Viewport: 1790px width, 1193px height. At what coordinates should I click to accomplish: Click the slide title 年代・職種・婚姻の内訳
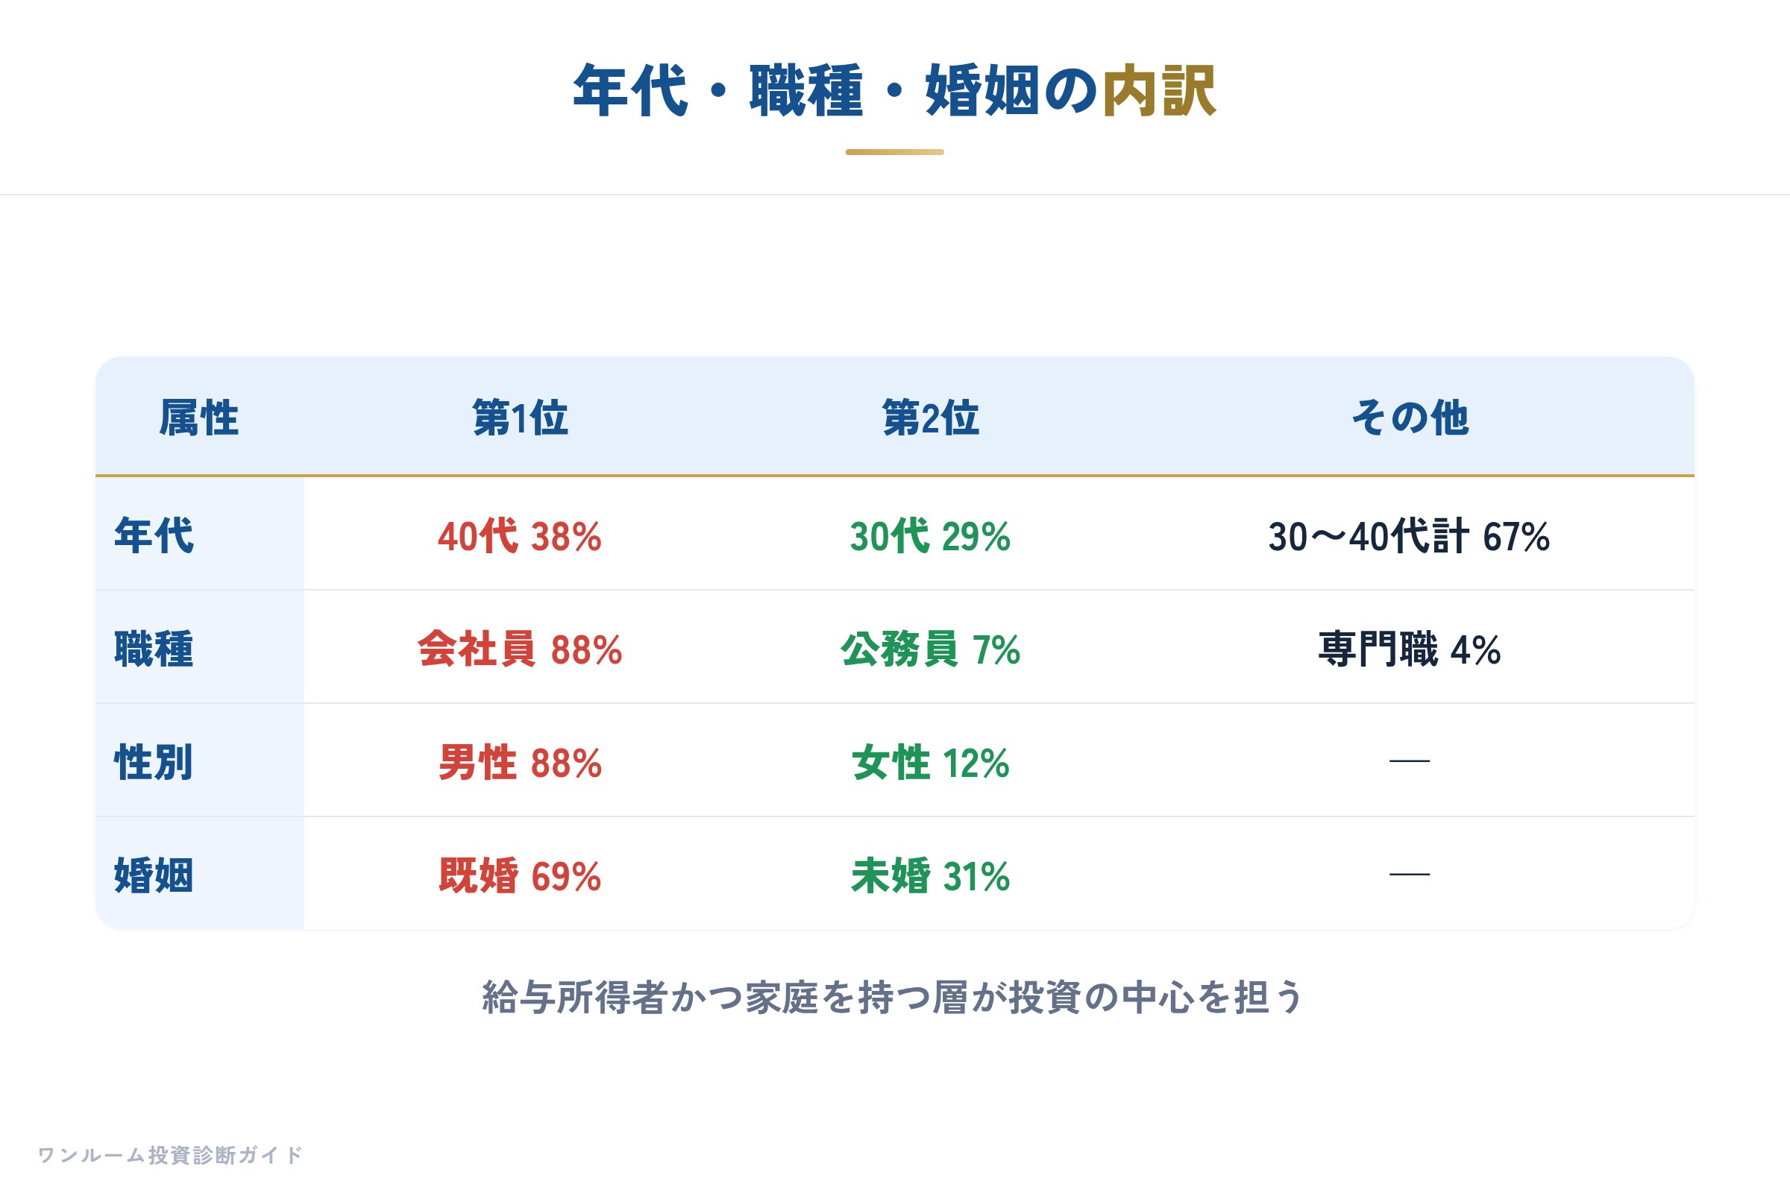895,90
